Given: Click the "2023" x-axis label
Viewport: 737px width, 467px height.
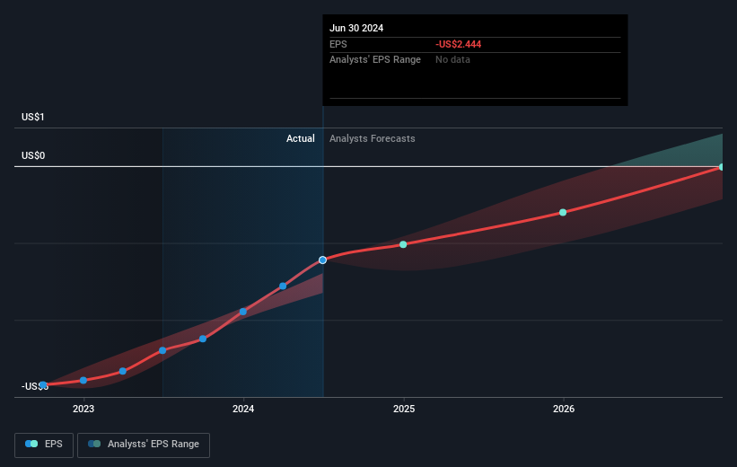Looking at the screenshot, I should click(x=83, y=409).
